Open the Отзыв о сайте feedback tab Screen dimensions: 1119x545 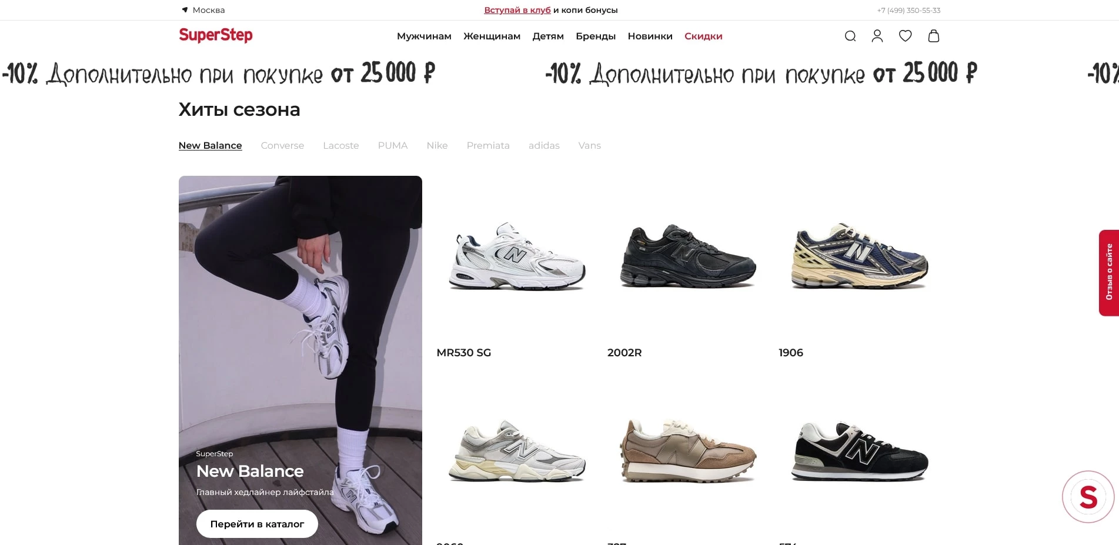point(1108,273)
